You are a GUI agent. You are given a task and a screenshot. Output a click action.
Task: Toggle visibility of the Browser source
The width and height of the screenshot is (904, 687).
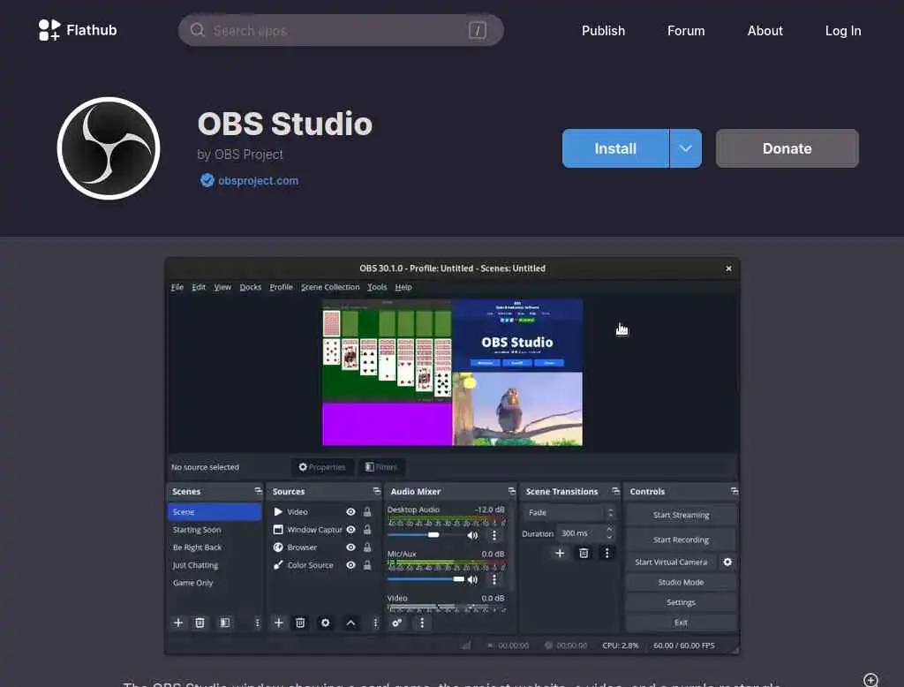[x=350, y=547]
